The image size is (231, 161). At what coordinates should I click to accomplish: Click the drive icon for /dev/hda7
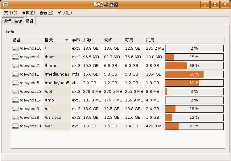click(x=15, y=66)
